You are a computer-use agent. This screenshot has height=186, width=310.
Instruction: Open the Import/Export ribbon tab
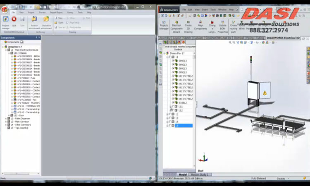coord(56,12)
